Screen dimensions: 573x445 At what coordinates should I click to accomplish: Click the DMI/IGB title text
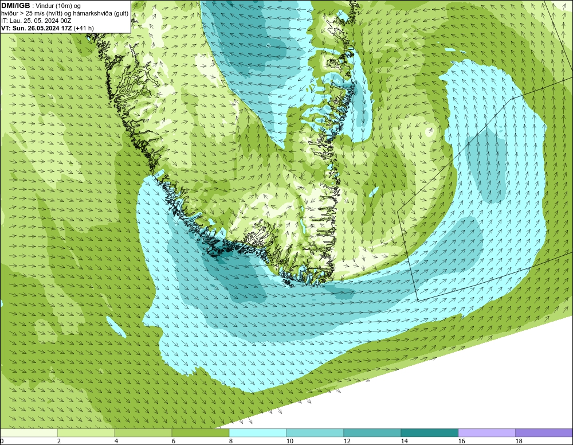click(15, 6)
